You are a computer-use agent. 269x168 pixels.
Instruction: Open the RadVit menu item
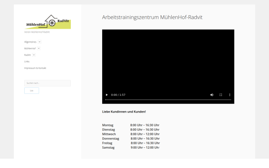click(27, 55)
